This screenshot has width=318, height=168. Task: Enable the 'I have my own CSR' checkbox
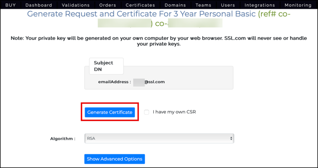point(147,112)
